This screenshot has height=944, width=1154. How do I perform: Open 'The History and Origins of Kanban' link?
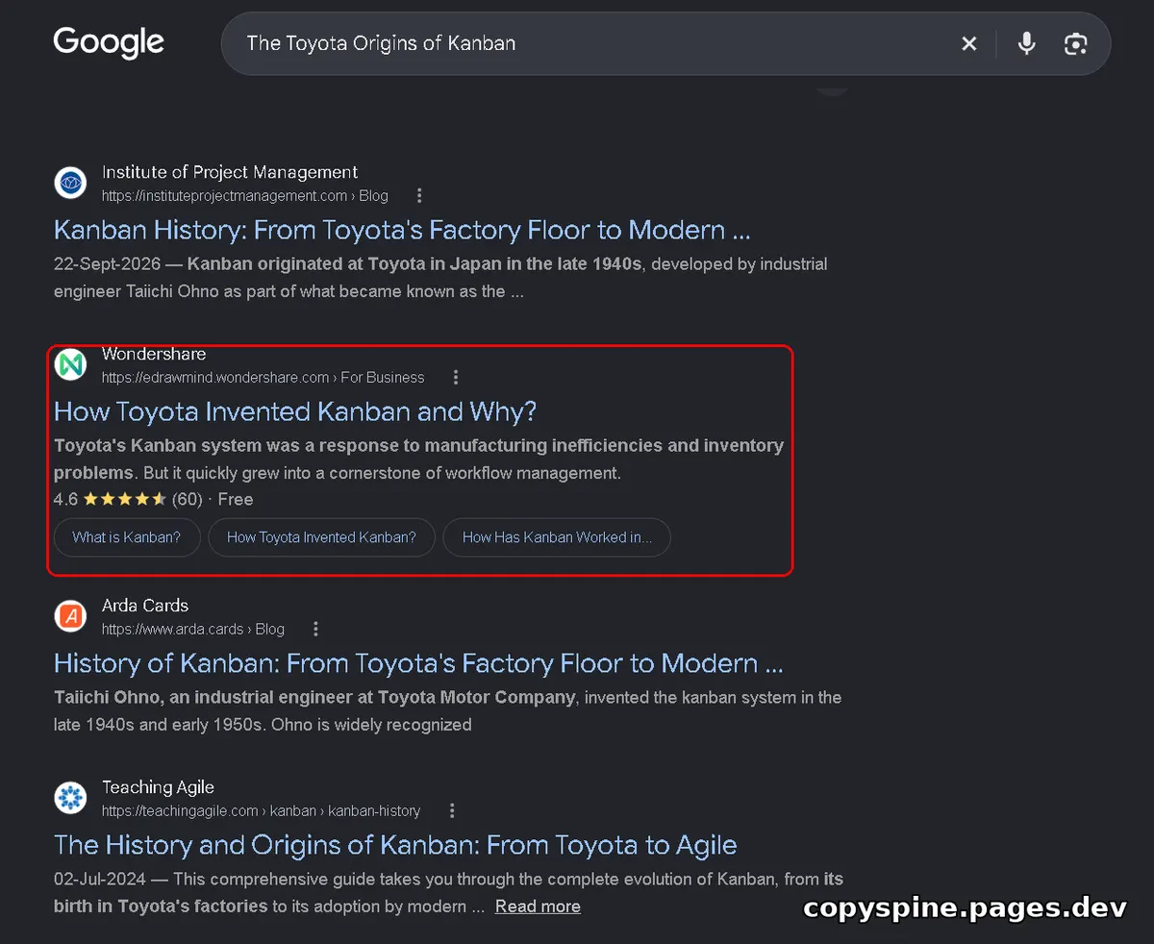(x=395, y=846)
